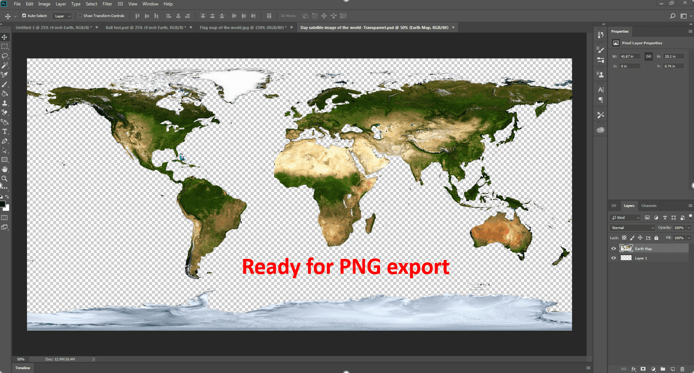This screenshot has height=373, width=694.
Task: Click the width W input field
Action: tap(630, 57)
